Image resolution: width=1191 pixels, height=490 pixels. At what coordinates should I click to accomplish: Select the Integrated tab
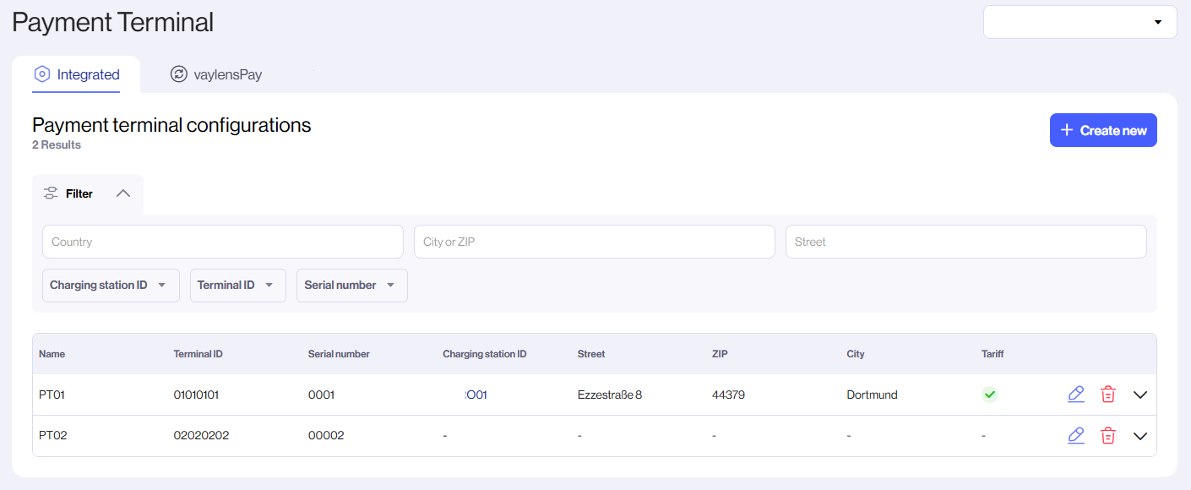[x=77, y=74]
